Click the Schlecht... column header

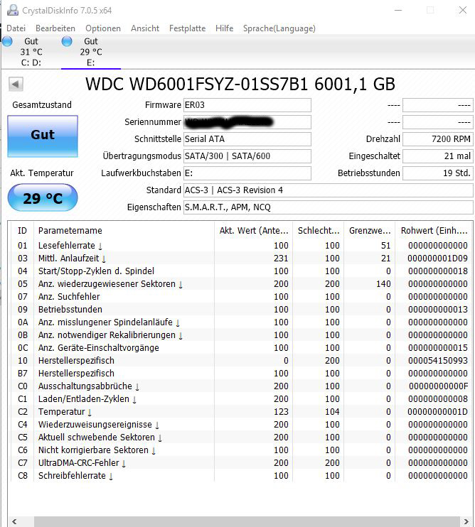click(319, 231)
